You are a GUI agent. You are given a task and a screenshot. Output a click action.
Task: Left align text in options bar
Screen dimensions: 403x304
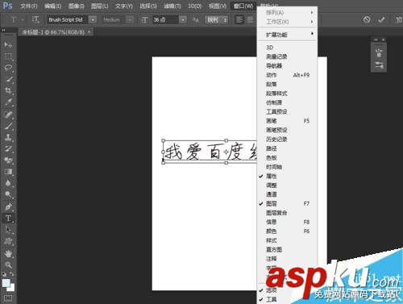pos(239,19)
